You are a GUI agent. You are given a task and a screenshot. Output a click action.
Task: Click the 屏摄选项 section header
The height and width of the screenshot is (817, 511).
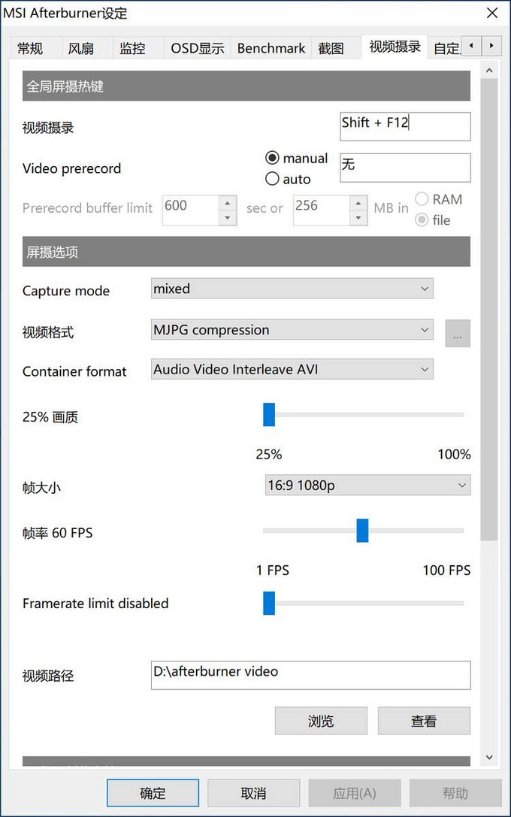[246, 252]
